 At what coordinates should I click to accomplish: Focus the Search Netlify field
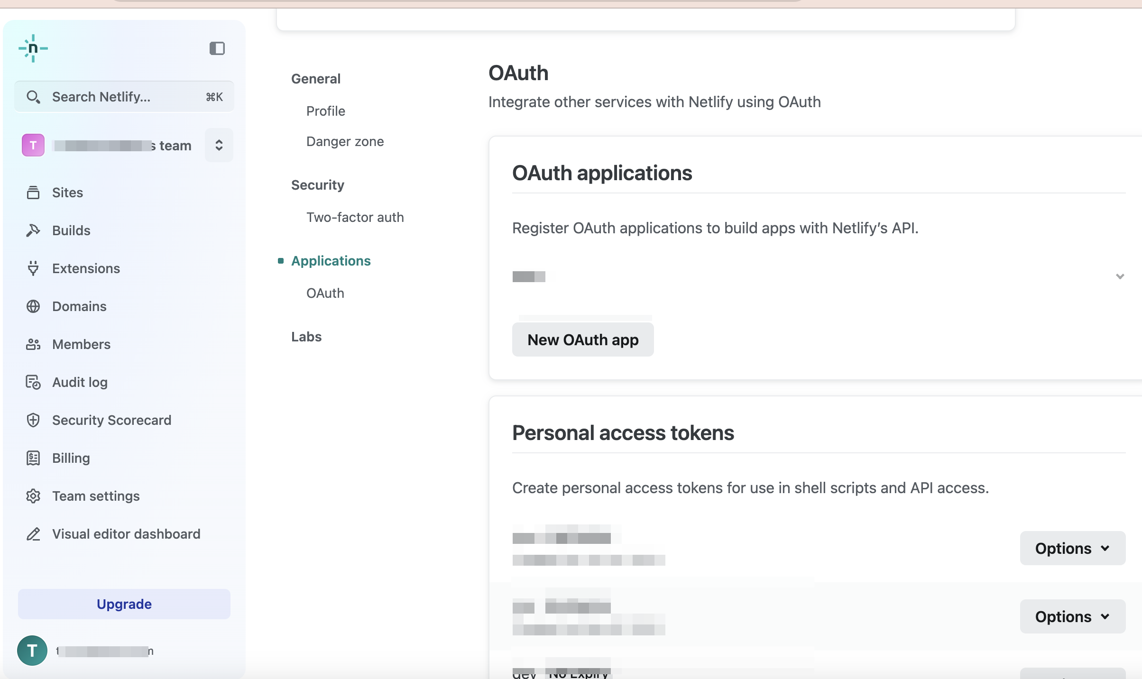coord(124,97)
